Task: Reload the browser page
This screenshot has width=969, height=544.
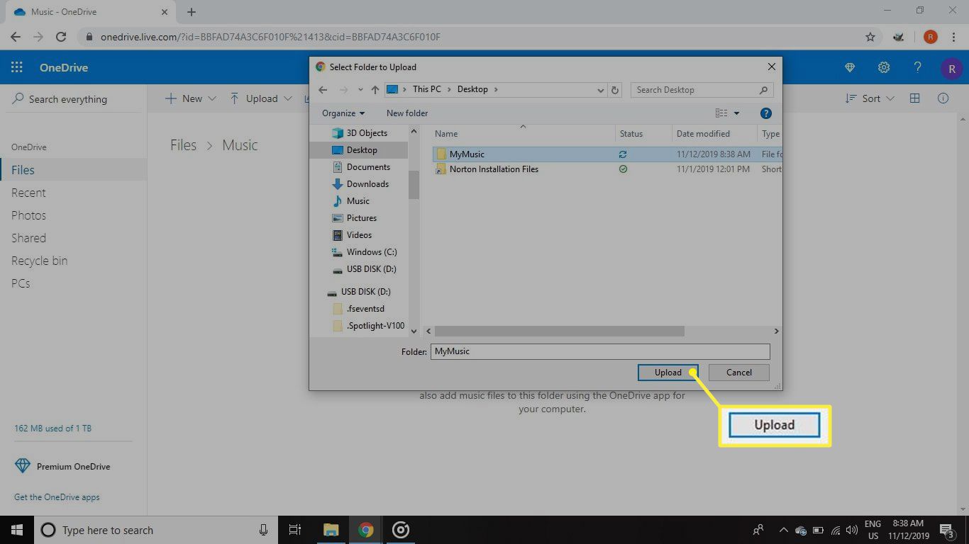Action: coord(61,37)
